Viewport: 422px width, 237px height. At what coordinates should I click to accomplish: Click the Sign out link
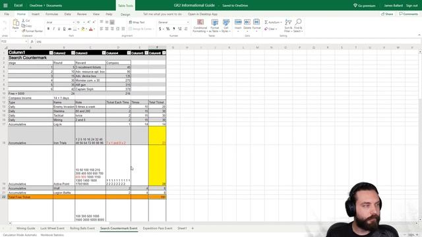click(411, 5)
